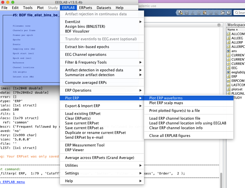Click the eeglabUp variable icon in Workspace
Image resolution: width=245 pixels, height=188 pixels.
coord(229,72)
